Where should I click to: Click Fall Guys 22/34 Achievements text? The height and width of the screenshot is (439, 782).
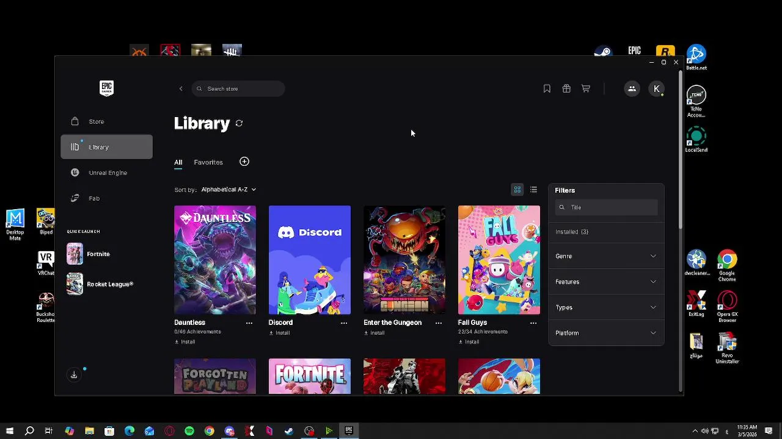(x=483, y=332)
